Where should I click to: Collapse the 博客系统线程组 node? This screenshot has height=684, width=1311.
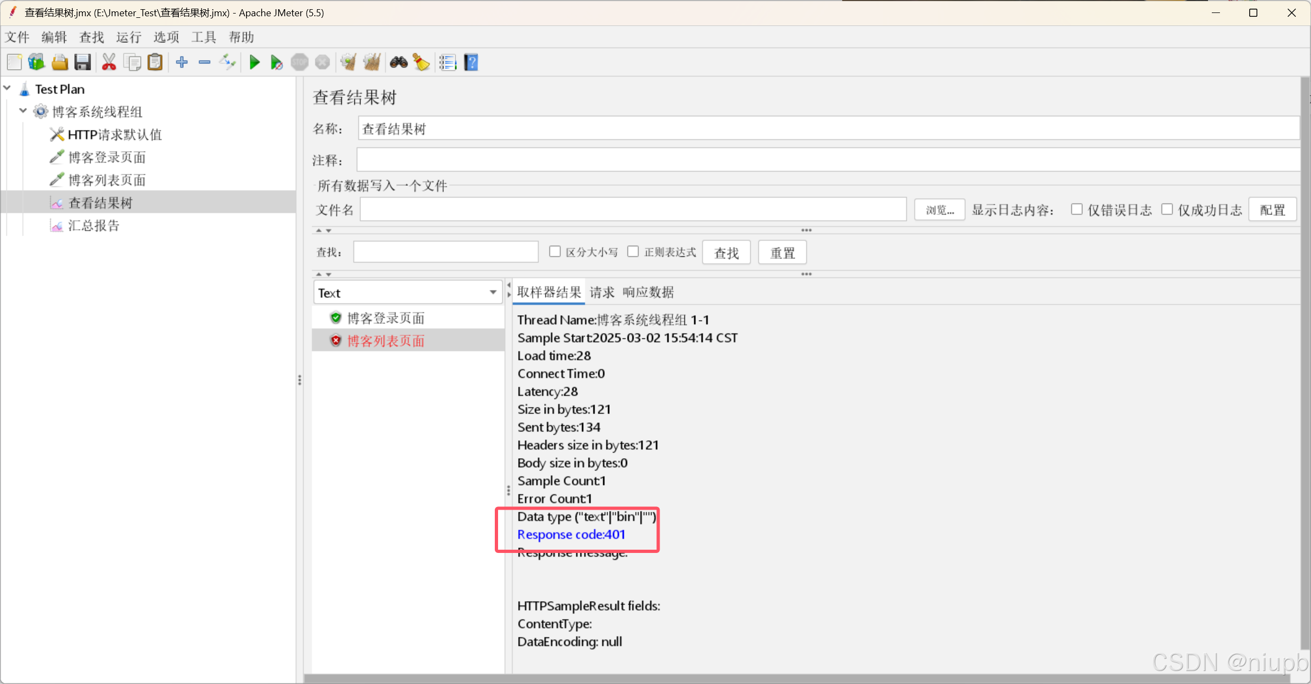(23, 111)
